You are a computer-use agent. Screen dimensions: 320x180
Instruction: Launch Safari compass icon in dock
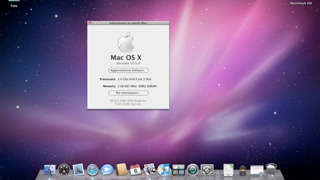[x=93, y=170]
